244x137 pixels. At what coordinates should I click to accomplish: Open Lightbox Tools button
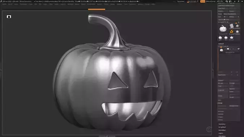[228, 19]
